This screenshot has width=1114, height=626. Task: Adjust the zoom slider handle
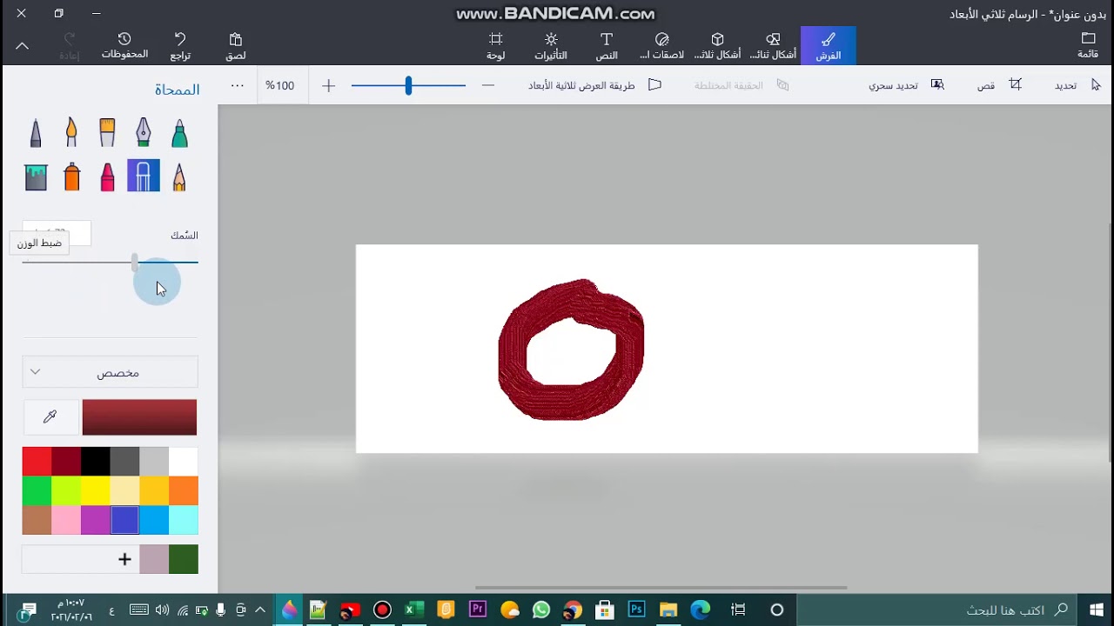(408, 85)
